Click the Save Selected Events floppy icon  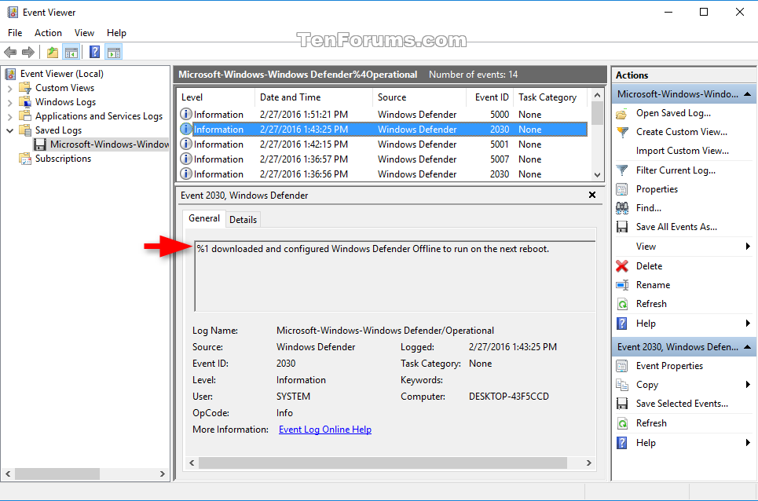(x=622, y=404)
